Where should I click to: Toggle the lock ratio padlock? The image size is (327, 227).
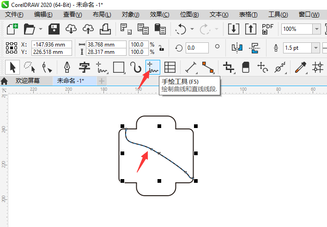pyautogui.click(x=161, y=48)
